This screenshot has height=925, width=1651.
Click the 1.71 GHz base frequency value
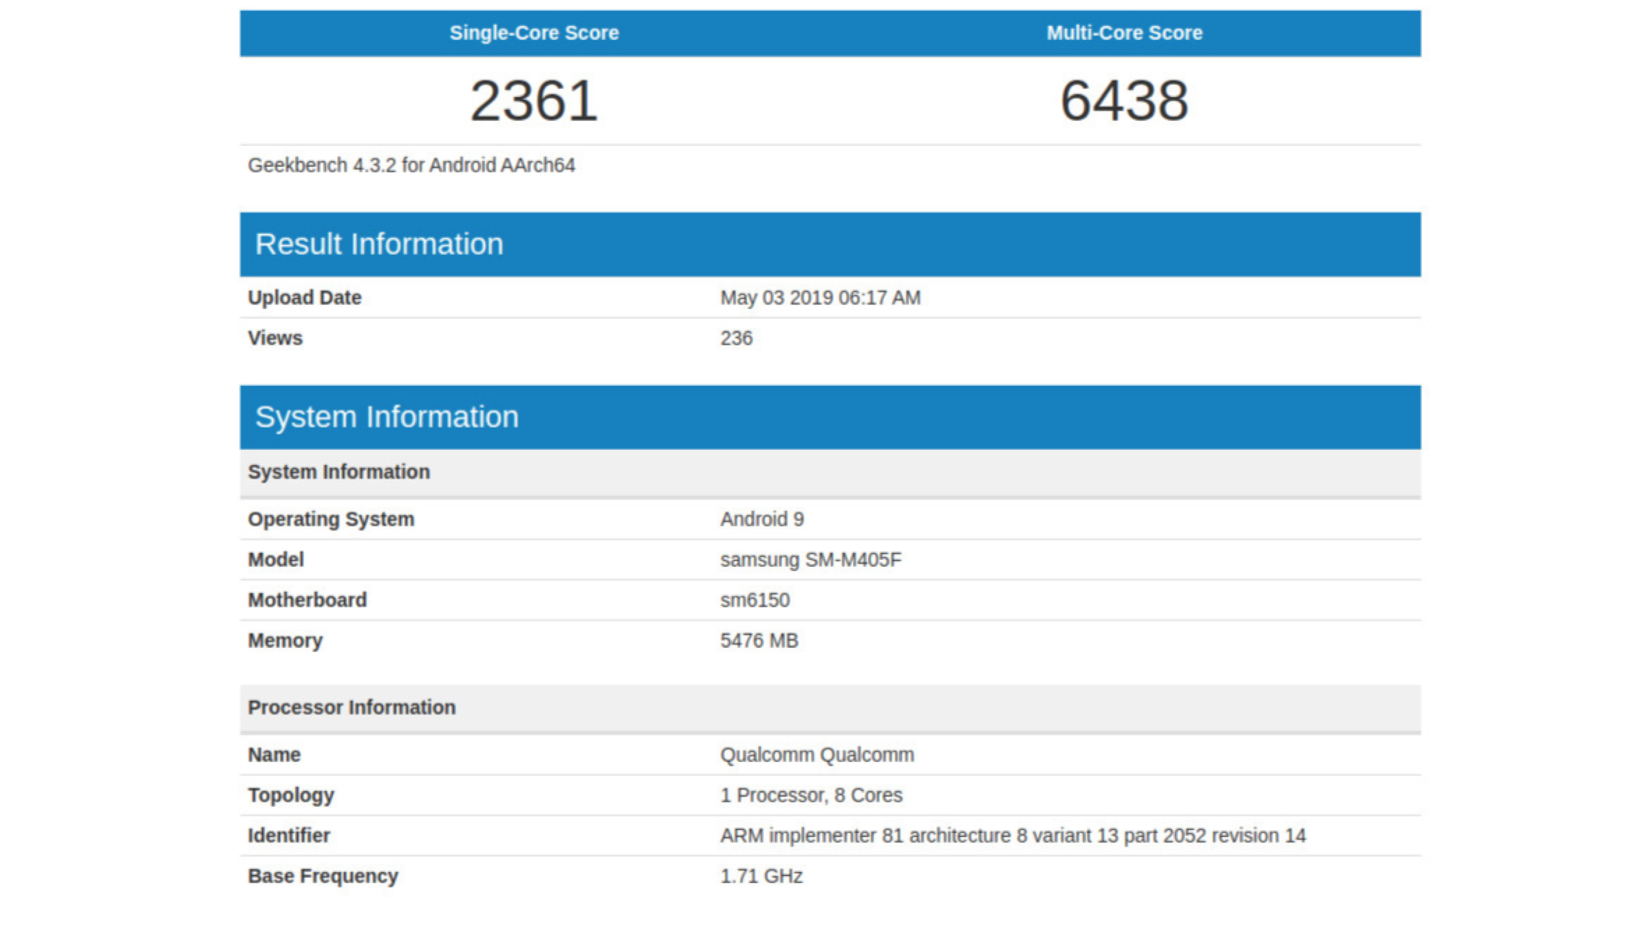(761, 877)
